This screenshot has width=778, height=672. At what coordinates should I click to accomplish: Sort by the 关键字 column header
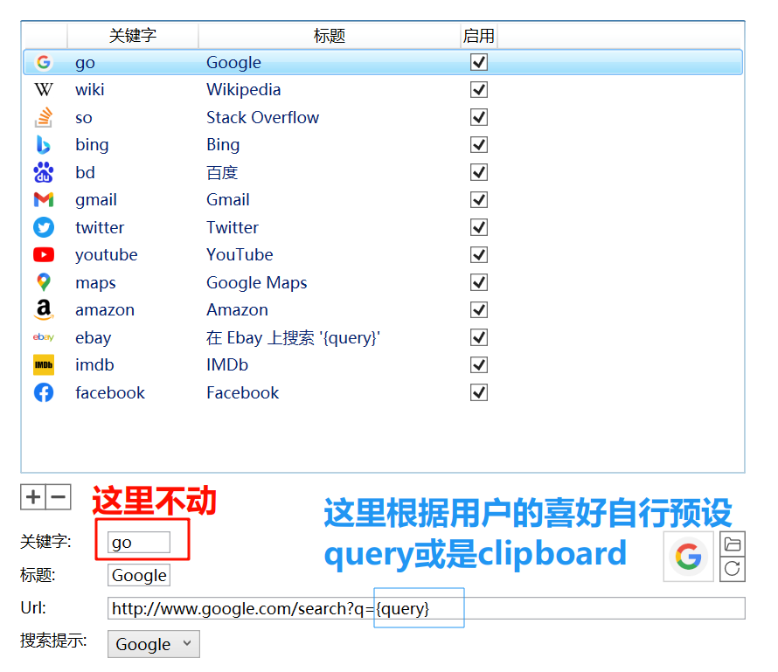click(x=133, y=36)
